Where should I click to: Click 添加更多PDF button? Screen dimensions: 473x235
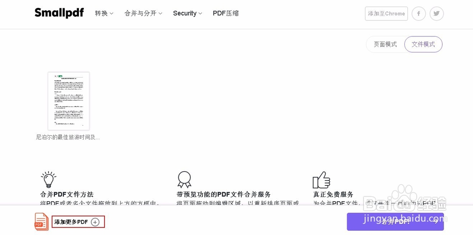[x=78, y=222]
